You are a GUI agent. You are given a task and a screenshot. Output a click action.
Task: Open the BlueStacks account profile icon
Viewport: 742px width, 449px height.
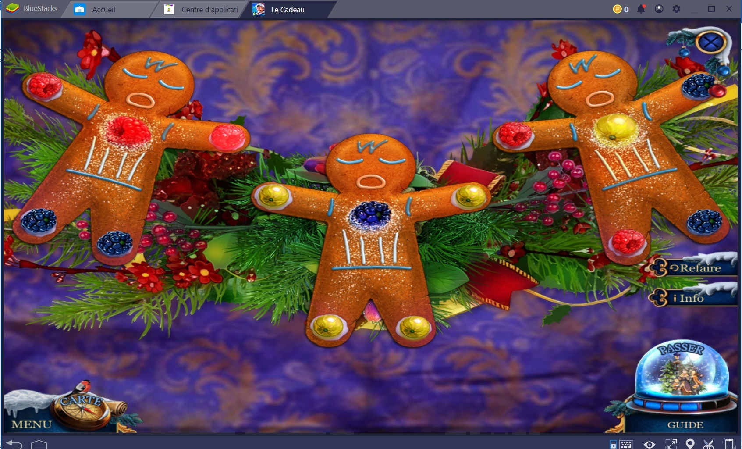coord(659,9)
